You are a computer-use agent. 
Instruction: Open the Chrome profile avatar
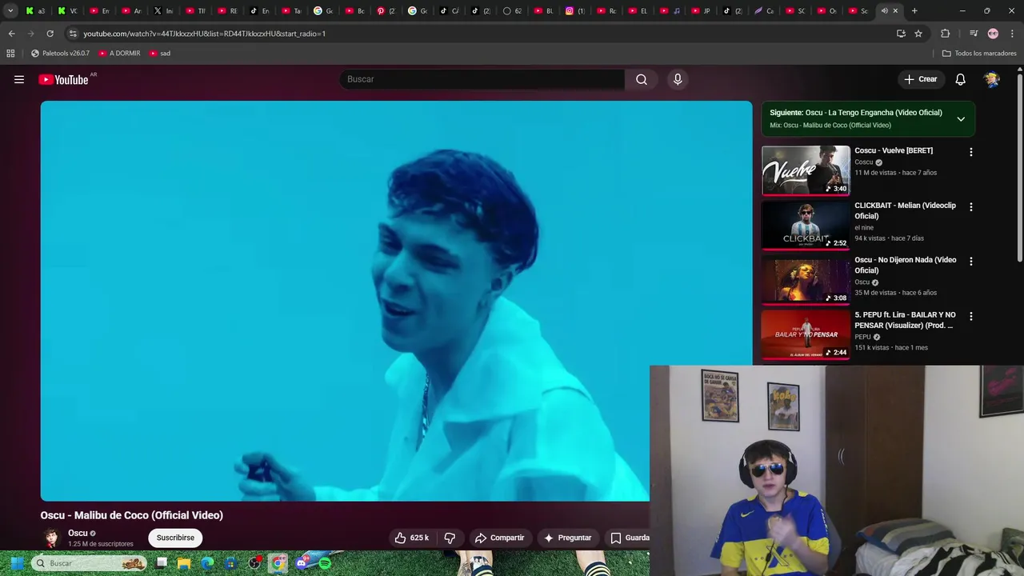993,34
